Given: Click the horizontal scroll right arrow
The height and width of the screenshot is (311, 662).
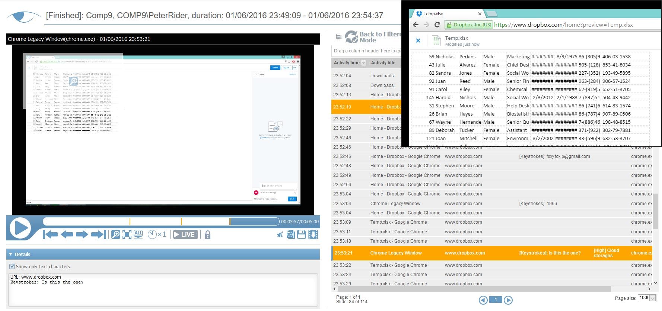Looking at the screenshot, I should tap(649, 289).
